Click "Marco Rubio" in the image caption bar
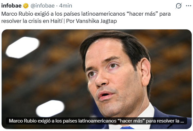The height and width of the screenshot is (131, 193). 23,121
